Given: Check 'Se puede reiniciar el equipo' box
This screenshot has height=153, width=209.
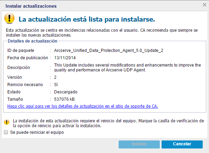Looking at the screenshot, I should pos(6,132).
